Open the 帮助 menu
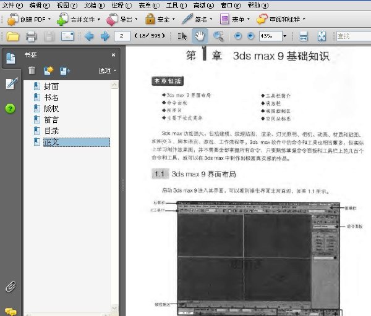 258,5
